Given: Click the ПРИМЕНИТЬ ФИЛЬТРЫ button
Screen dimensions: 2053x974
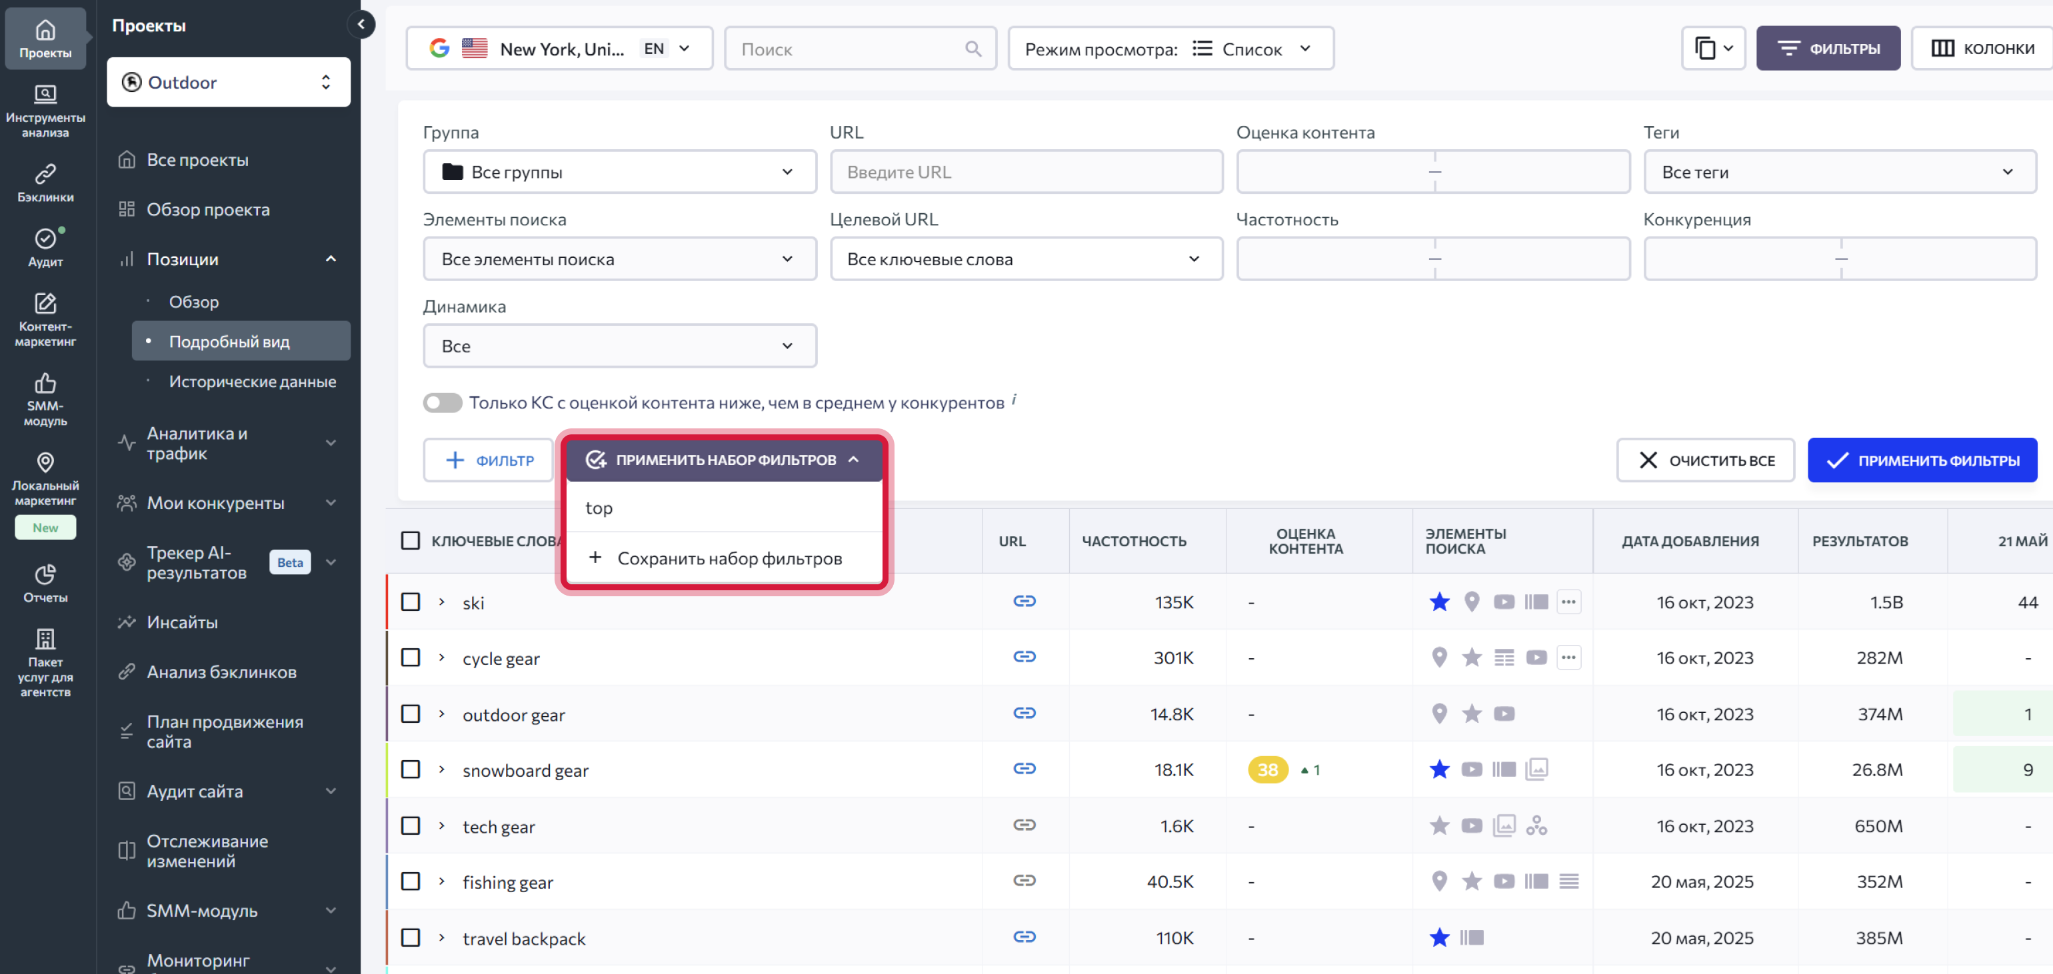Looking at the screenshot, I should click(x=1922, y=460).
